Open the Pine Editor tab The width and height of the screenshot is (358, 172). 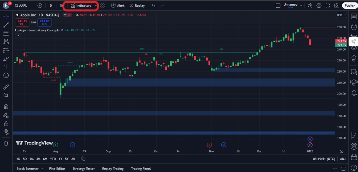[x=57, y=169]
